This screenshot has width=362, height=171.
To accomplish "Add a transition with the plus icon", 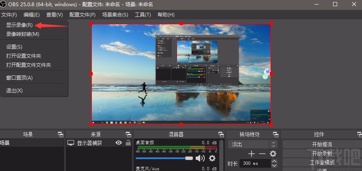I will [x=252, y=154].
